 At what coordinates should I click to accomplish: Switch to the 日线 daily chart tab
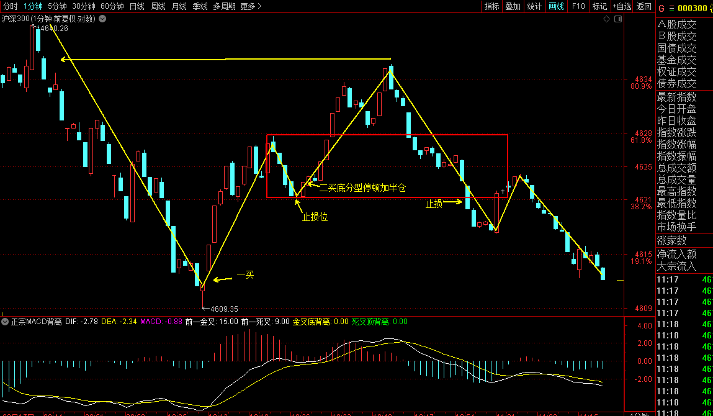pos(137,6)
